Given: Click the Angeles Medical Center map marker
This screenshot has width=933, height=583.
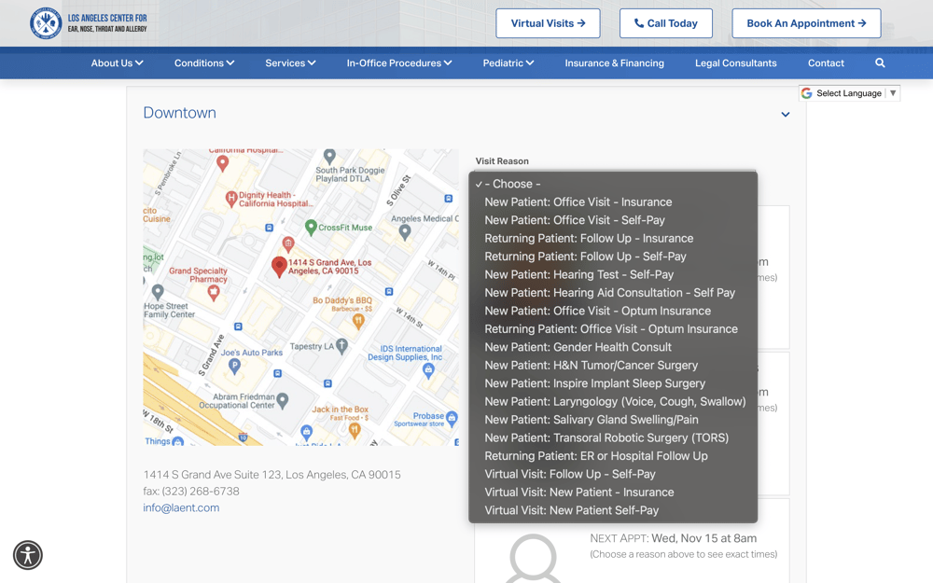Looking at the screenshot, I should click(x=405, y=232).
